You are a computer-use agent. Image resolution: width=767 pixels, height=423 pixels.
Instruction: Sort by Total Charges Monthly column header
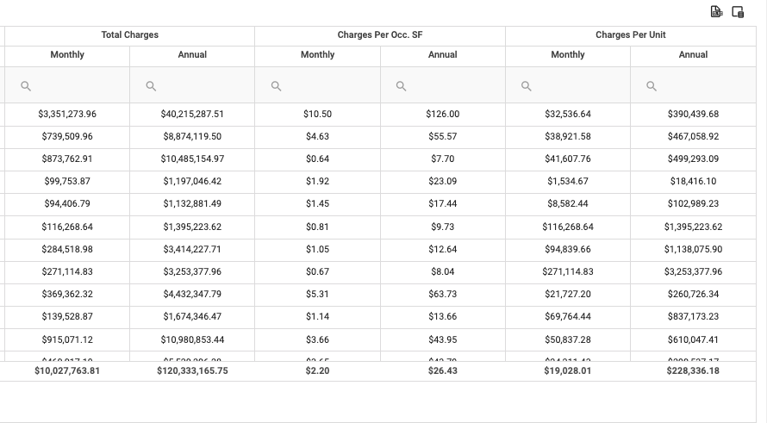coord(67,55)
